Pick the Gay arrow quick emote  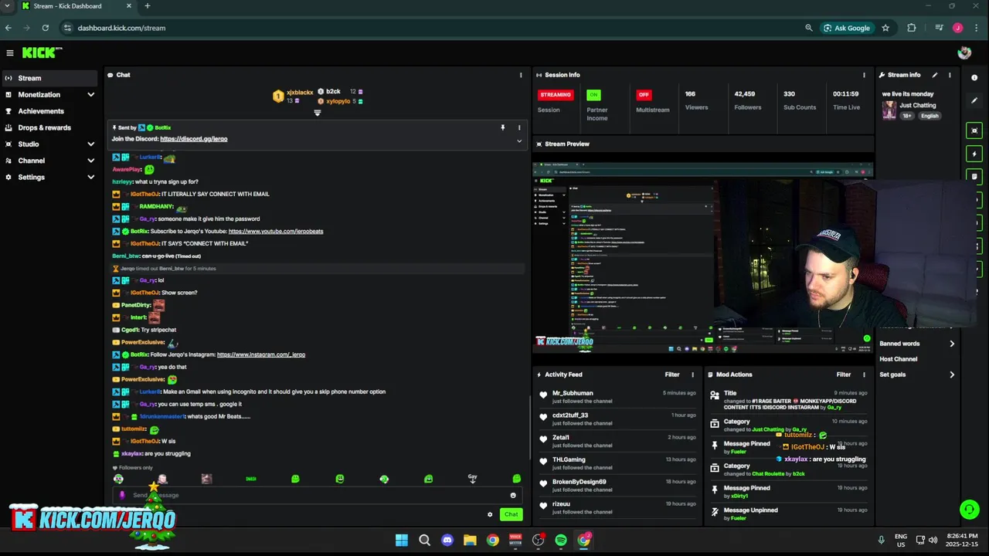pos(473,479)
